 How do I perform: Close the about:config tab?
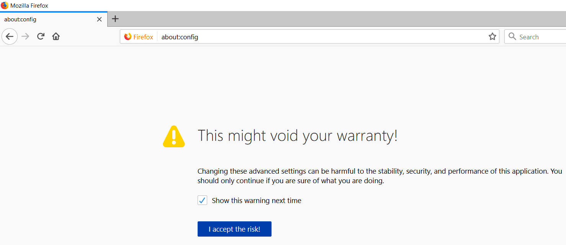click(x=99, y=19)
